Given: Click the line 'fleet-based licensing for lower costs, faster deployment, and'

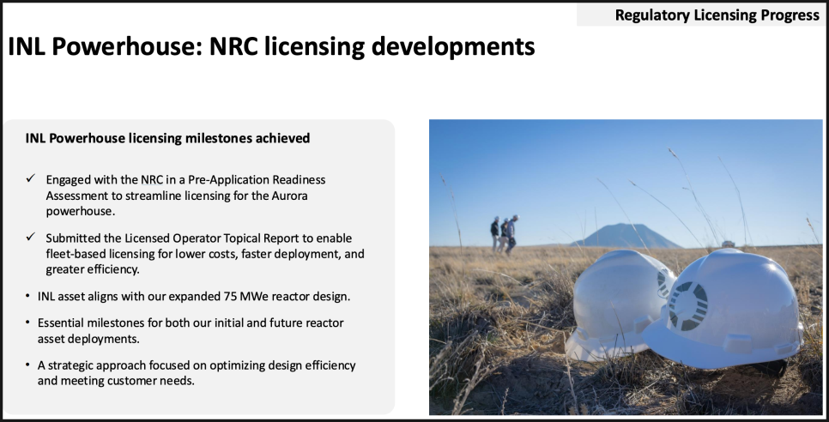Looking at the screenshot, I should pos(205,254).
